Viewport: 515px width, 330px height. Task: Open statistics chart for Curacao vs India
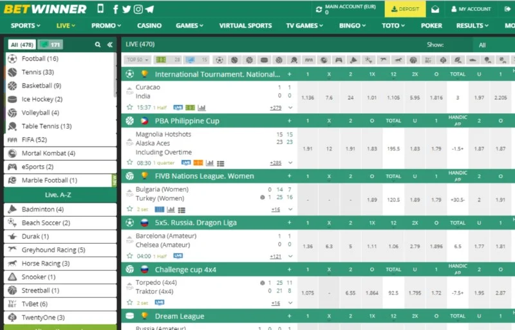point(201,107)
